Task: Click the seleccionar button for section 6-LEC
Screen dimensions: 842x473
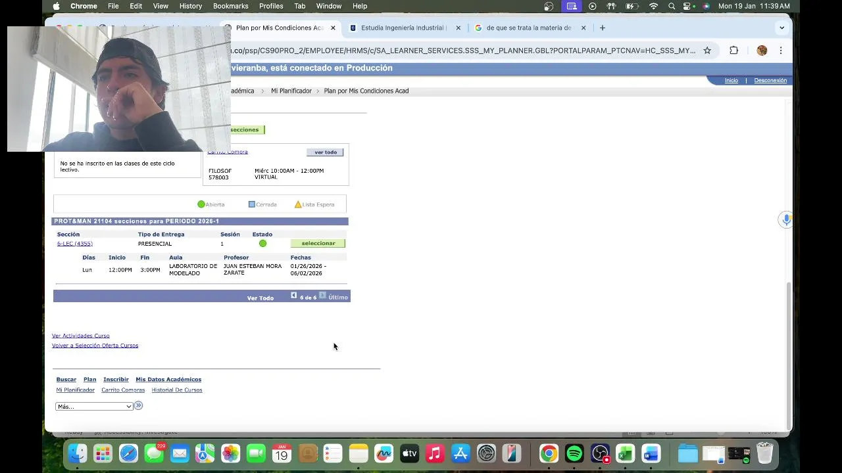Action: click(x=318, y=243)
